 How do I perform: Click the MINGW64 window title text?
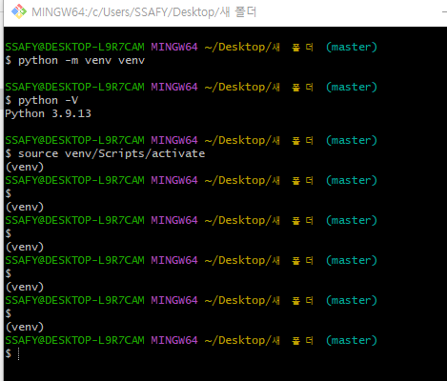pyautogui.click(x=144, y=12)
